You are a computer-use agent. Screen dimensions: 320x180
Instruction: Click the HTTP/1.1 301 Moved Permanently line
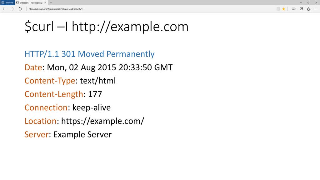point(90,54)
